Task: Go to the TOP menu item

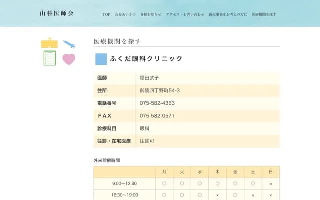Action: [x=106, y=14]
